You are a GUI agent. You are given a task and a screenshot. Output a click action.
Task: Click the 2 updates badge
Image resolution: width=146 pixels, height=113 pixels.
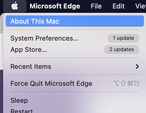coord(122,50)
